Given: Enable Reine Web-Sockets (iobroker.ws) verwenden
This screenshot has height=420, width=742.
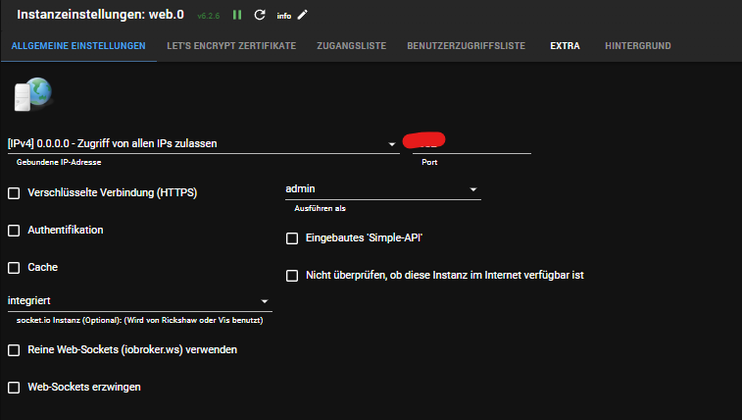Looking at the screenshot, I should [x=14, y=350].
